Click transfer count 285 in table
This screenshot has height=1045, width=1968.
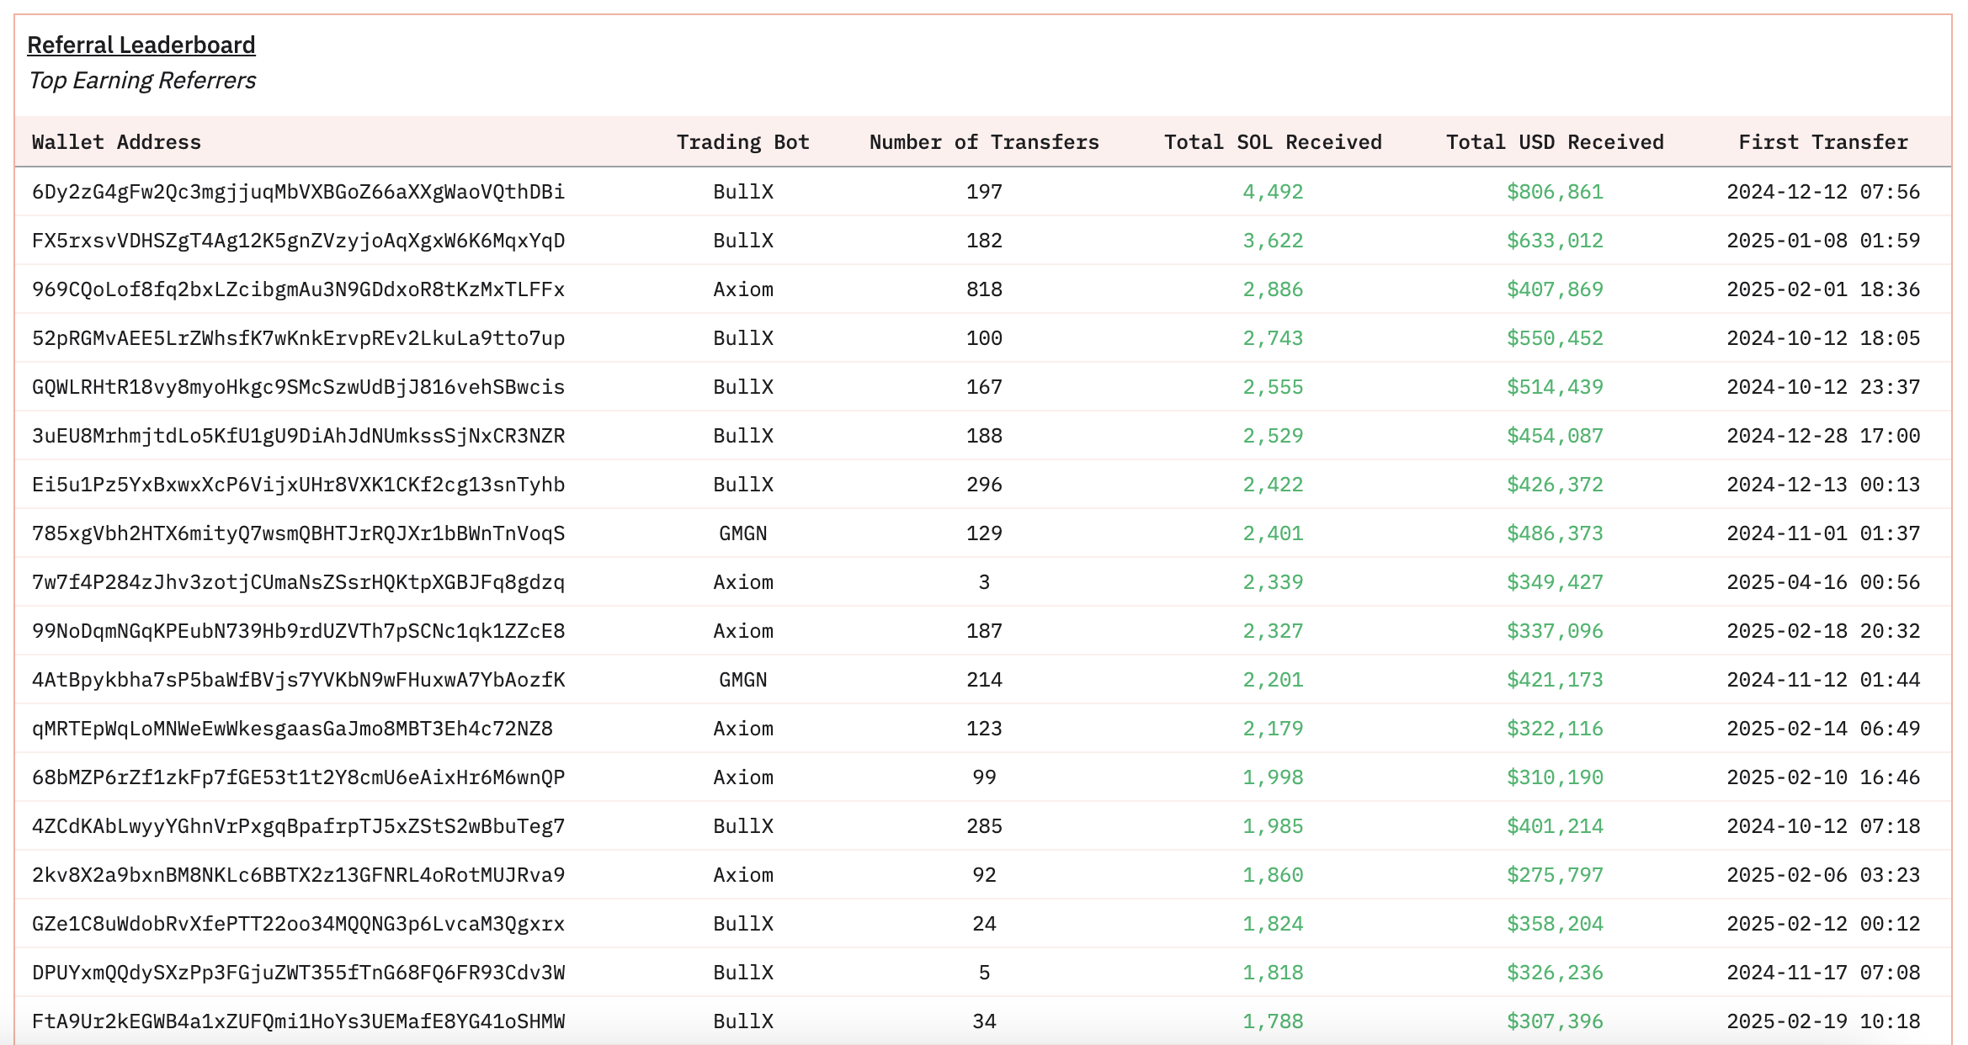(x=984, y=826)
